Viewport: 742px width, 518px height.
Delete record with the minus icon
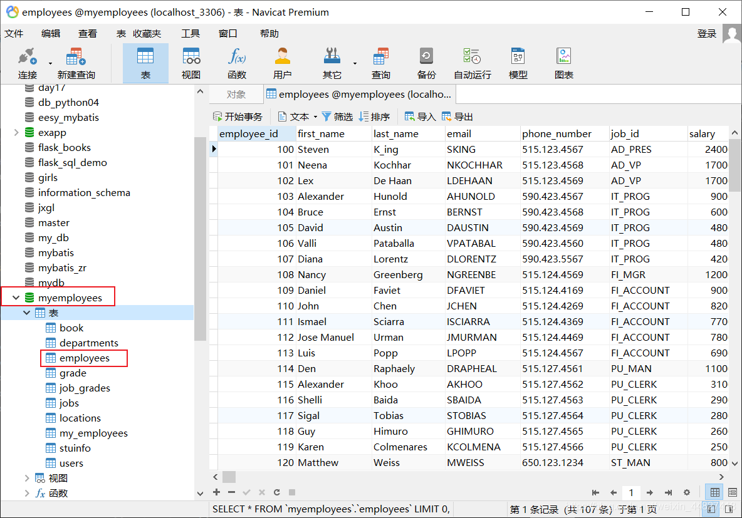(x=231, y=492)
